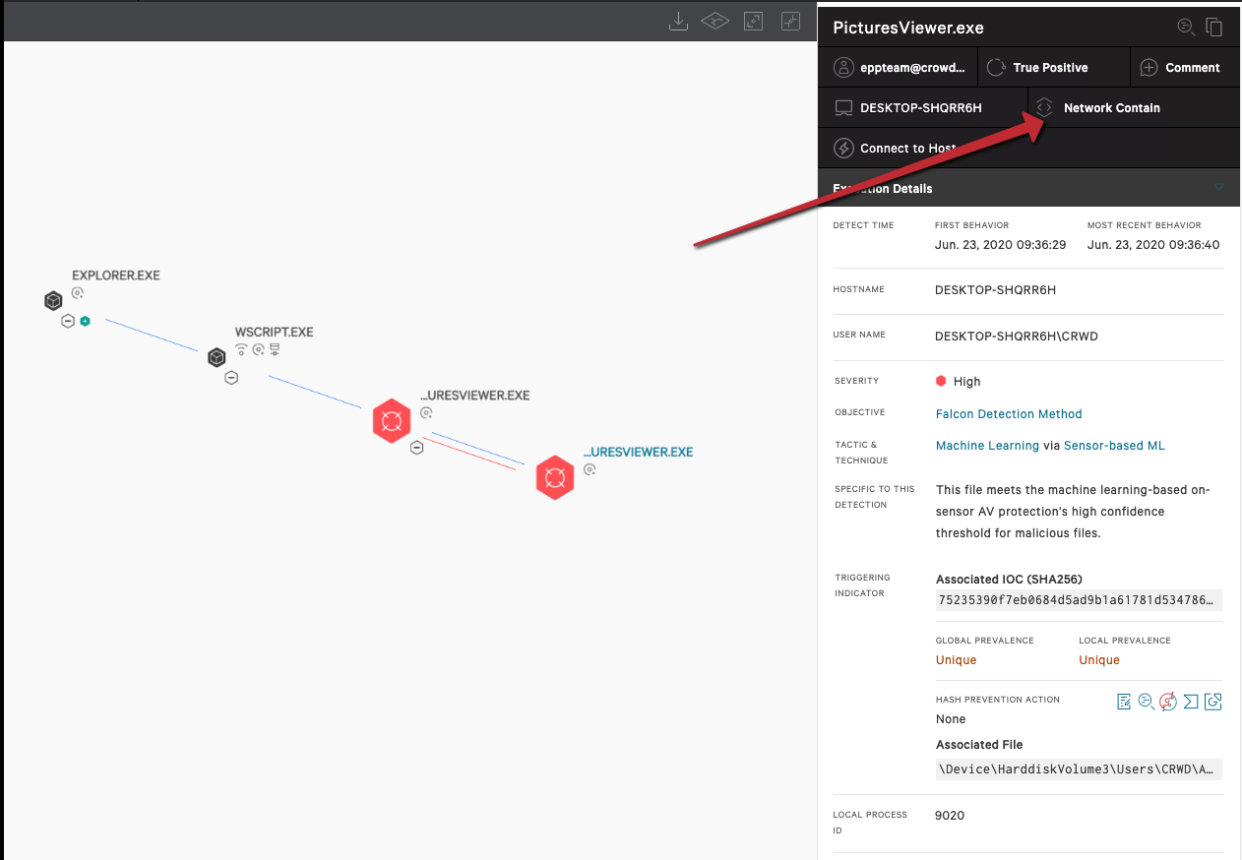Click the Associated IOC SHA256 hash field
The width and height of the screenshot is (1242, 860).
[1079, 600]
